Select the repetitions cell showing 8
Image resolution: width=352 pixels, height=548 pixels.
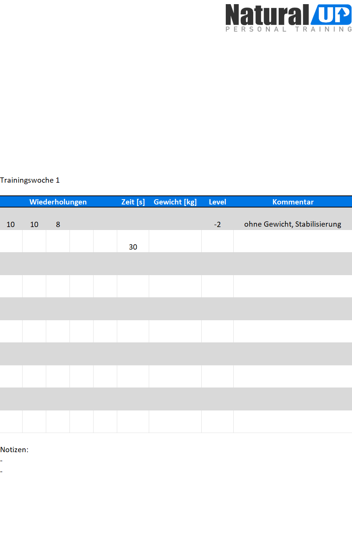58,219
